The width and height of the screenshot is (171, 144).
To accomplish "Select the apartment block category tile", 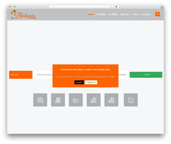I will pos(40,100).
